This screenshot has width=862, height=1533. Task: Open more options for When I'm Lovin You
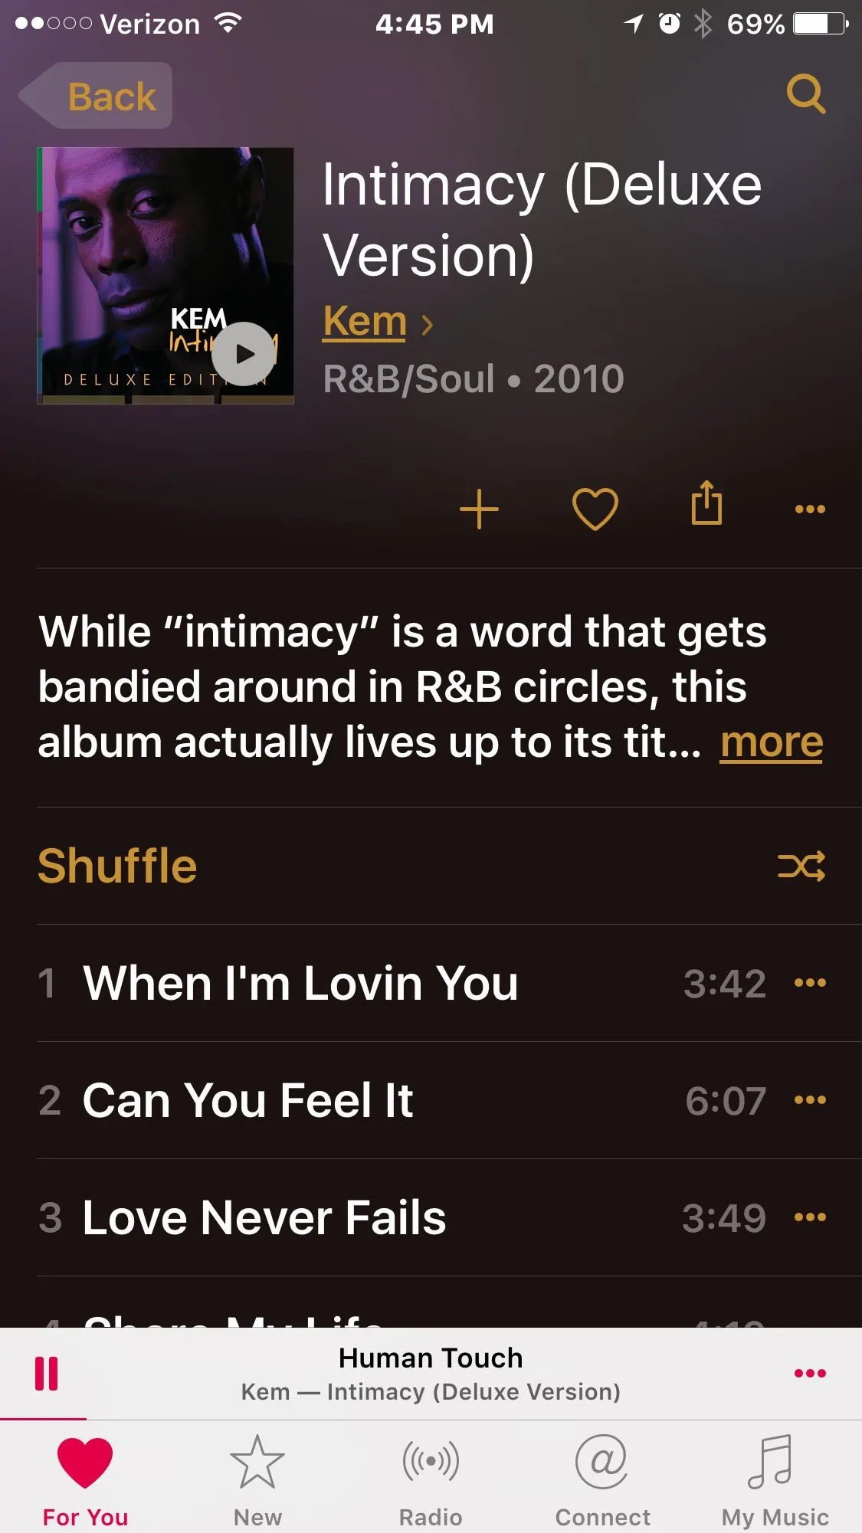click(810, 983)
